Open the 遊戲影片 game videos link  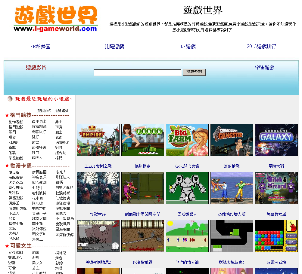(36, 67)
